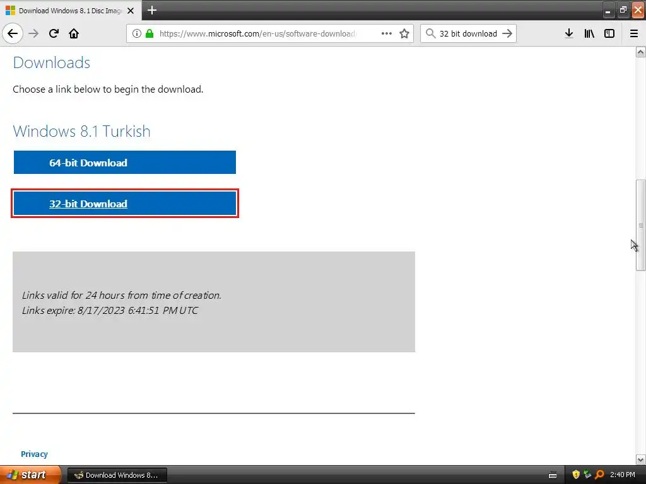Viewport: 646px width, 484px height.
Task: Focus the search box with '32 bit download'
Action: point(468,33)
